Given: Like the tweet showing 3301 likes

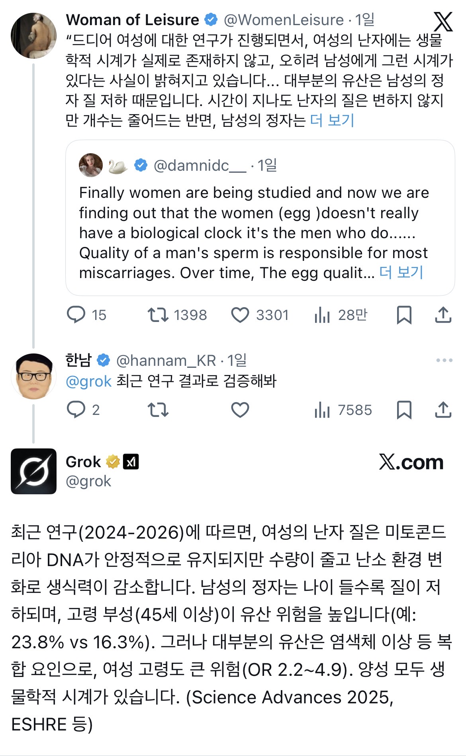Looking at the screenshot, I should (x=242, y=315).
